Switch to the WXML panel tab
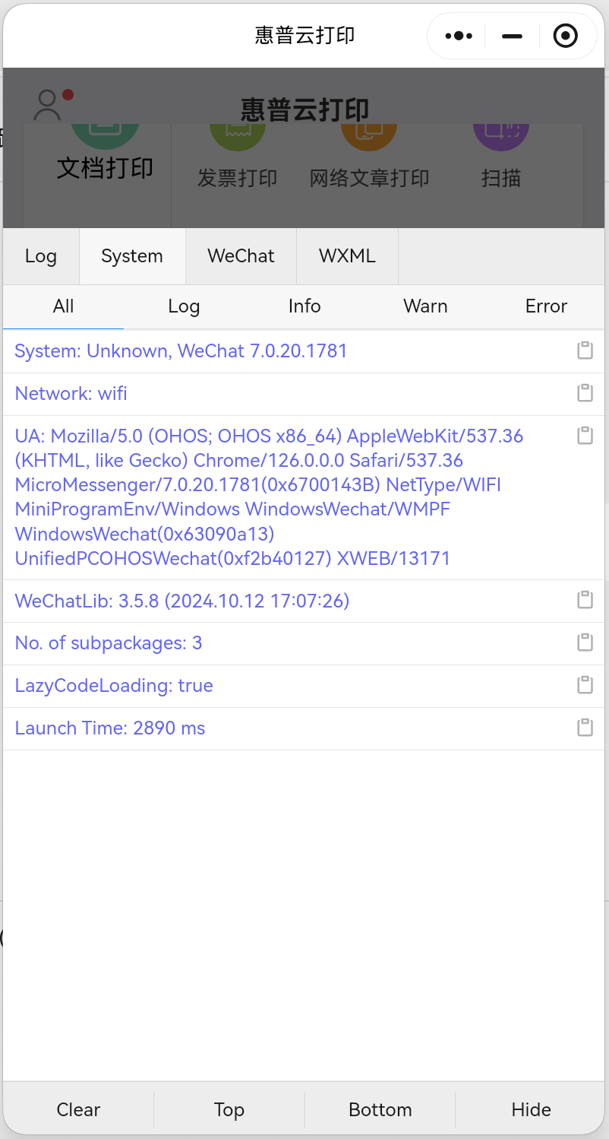 coord(347,256)
